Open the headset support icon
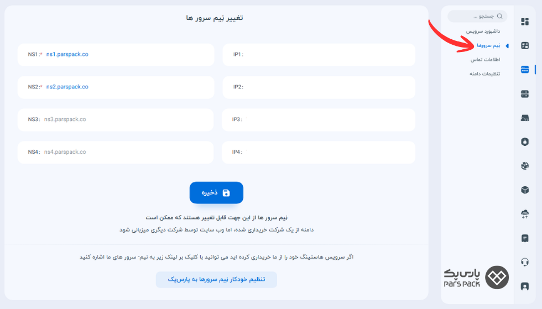 click(x=525, y=262)
